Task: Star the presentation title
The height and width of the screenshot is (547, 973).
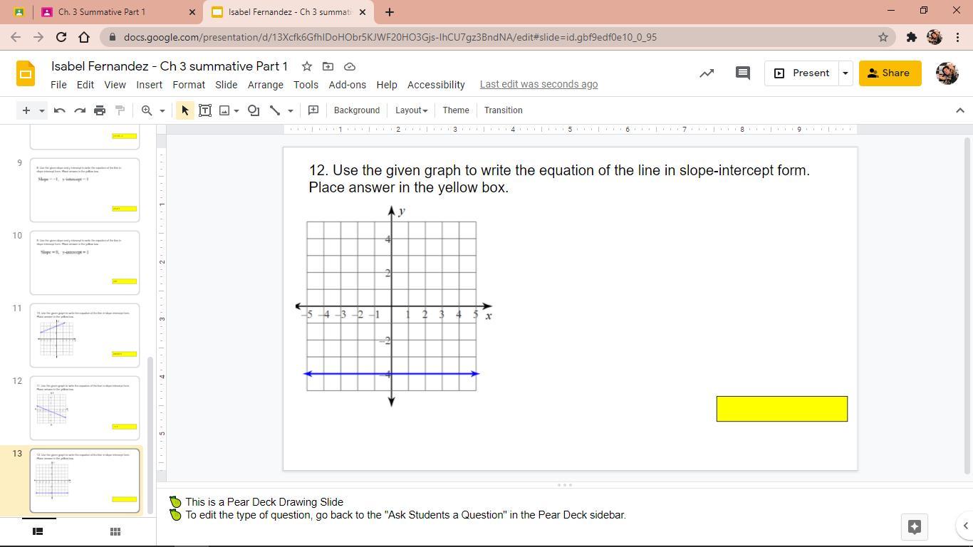Action: (307, 66)
